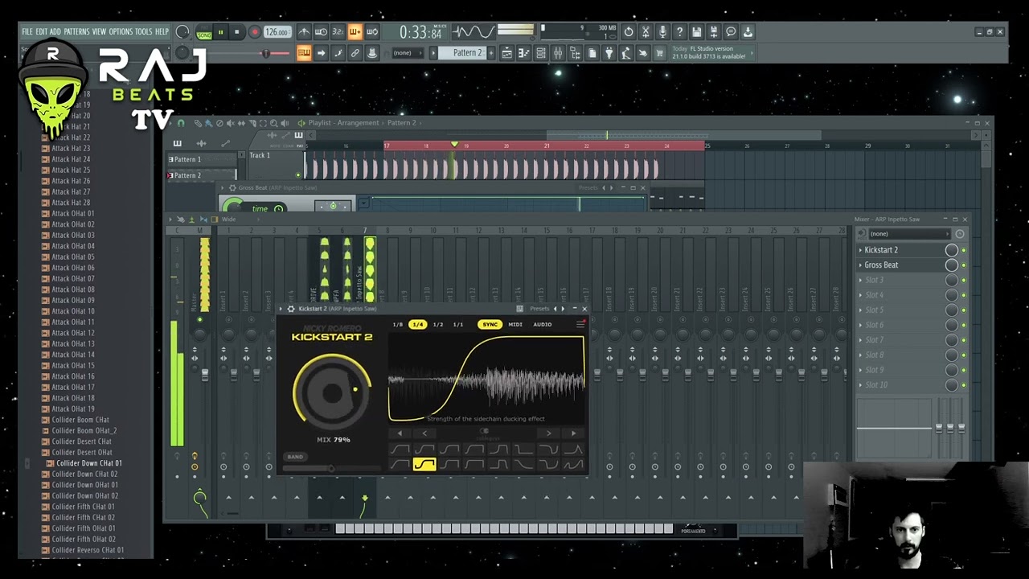Viewport: 1029px width, 579px height.
Task: Enable SYNC mode in Kickstart 2
Action: pyautogui.click(x=490, y=324)
